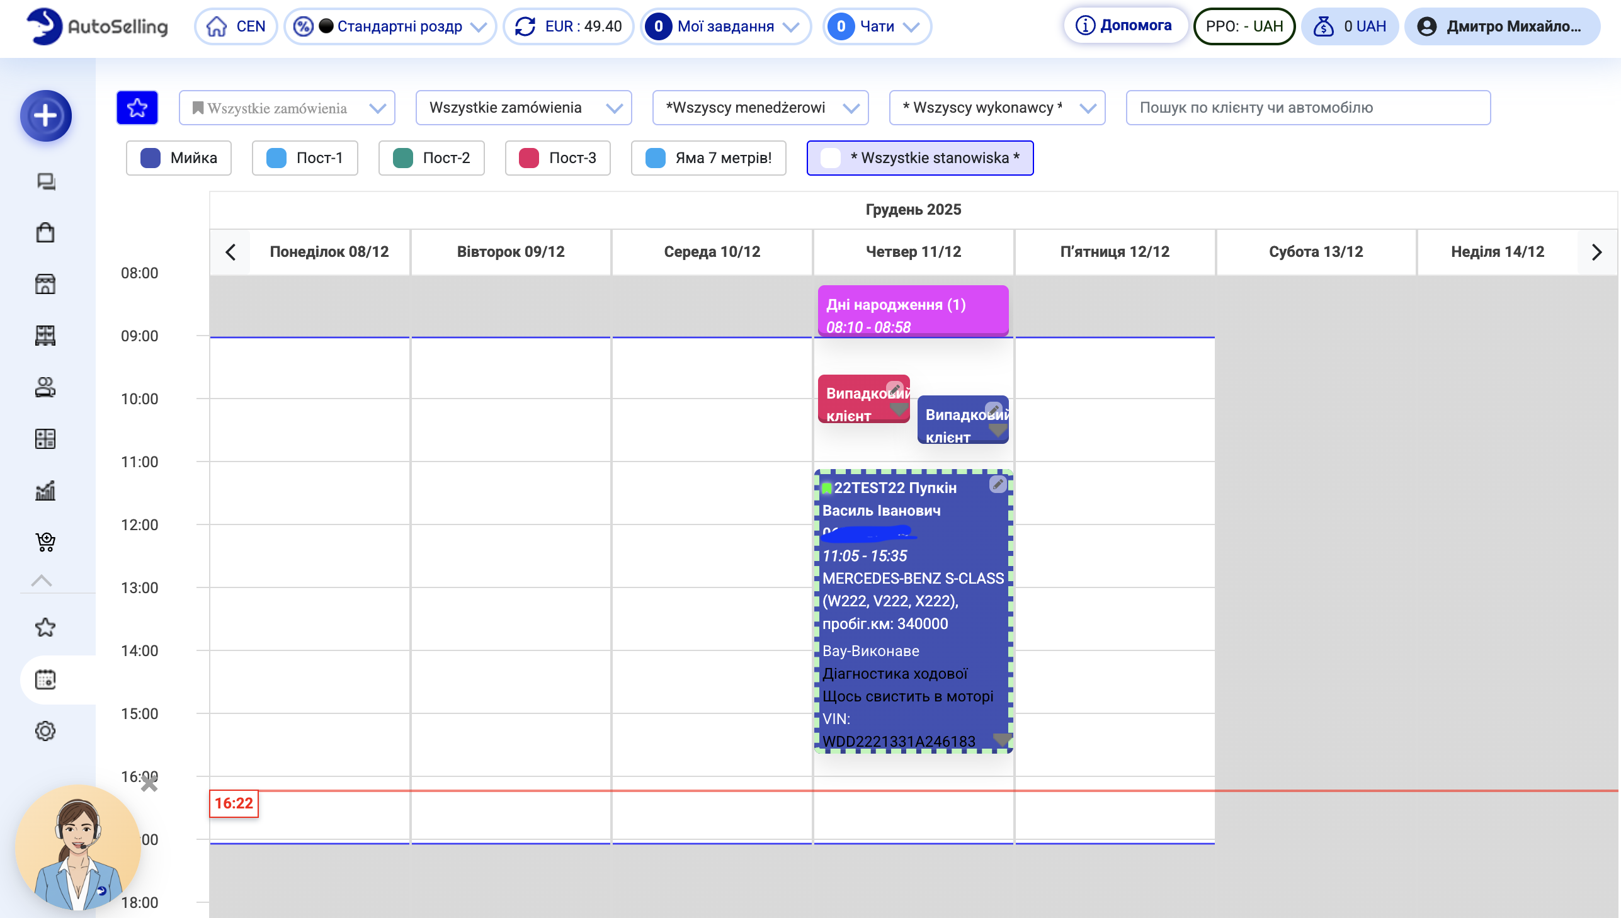Go to the next week arrow
Screen dimensions: 1621x918
point(1596,252)
